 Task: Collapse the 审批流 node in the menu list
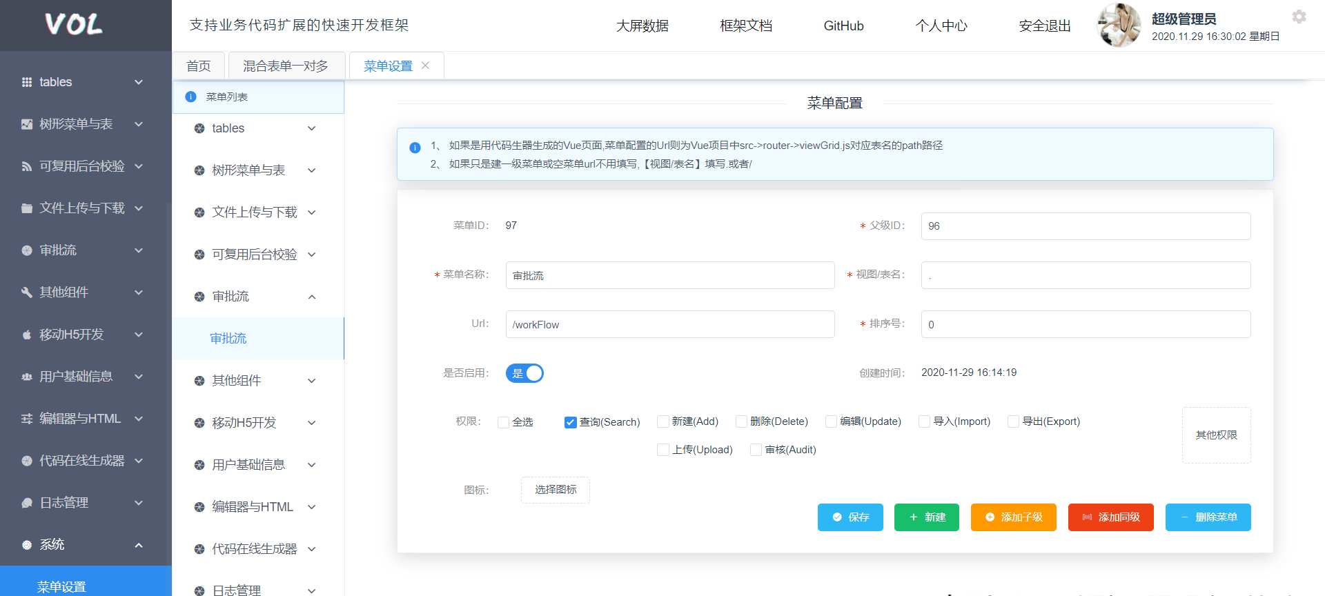(312, 297)
